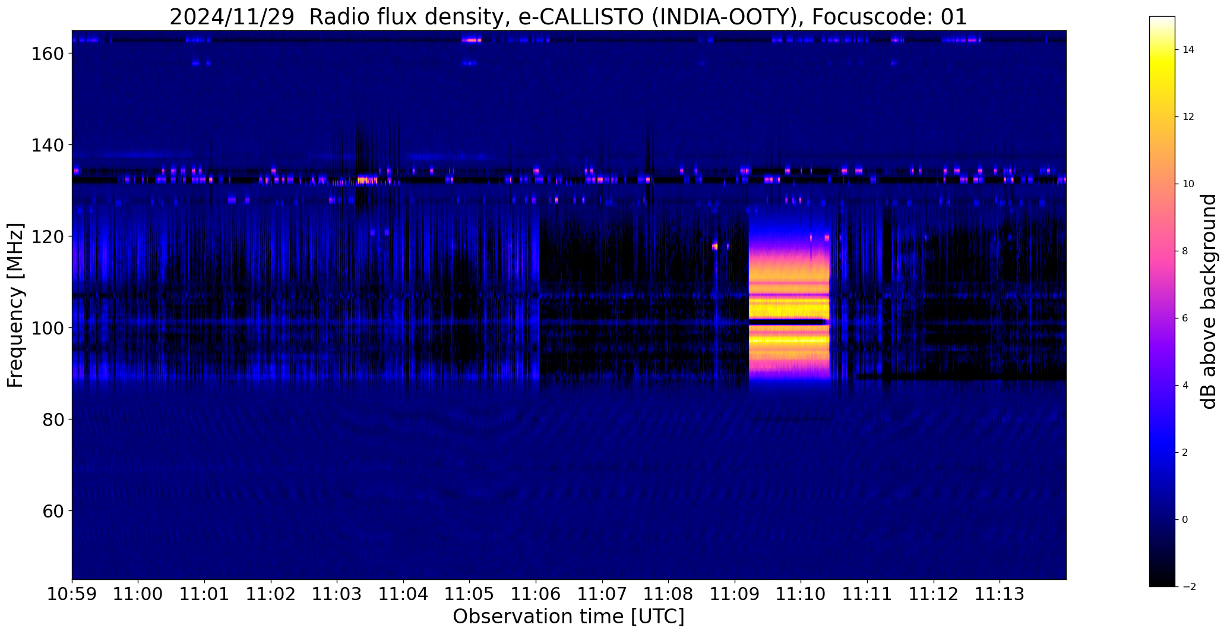Viewport: 1227px width, 634px height.
Task: Click the 4 colorbar tick label
Action: click(x=1185, y=386)
